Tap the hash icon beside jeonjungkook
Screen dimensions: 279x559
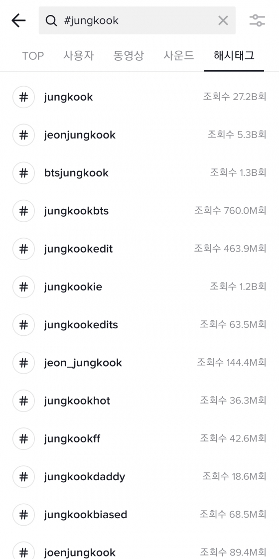click(x=23, y=135)
